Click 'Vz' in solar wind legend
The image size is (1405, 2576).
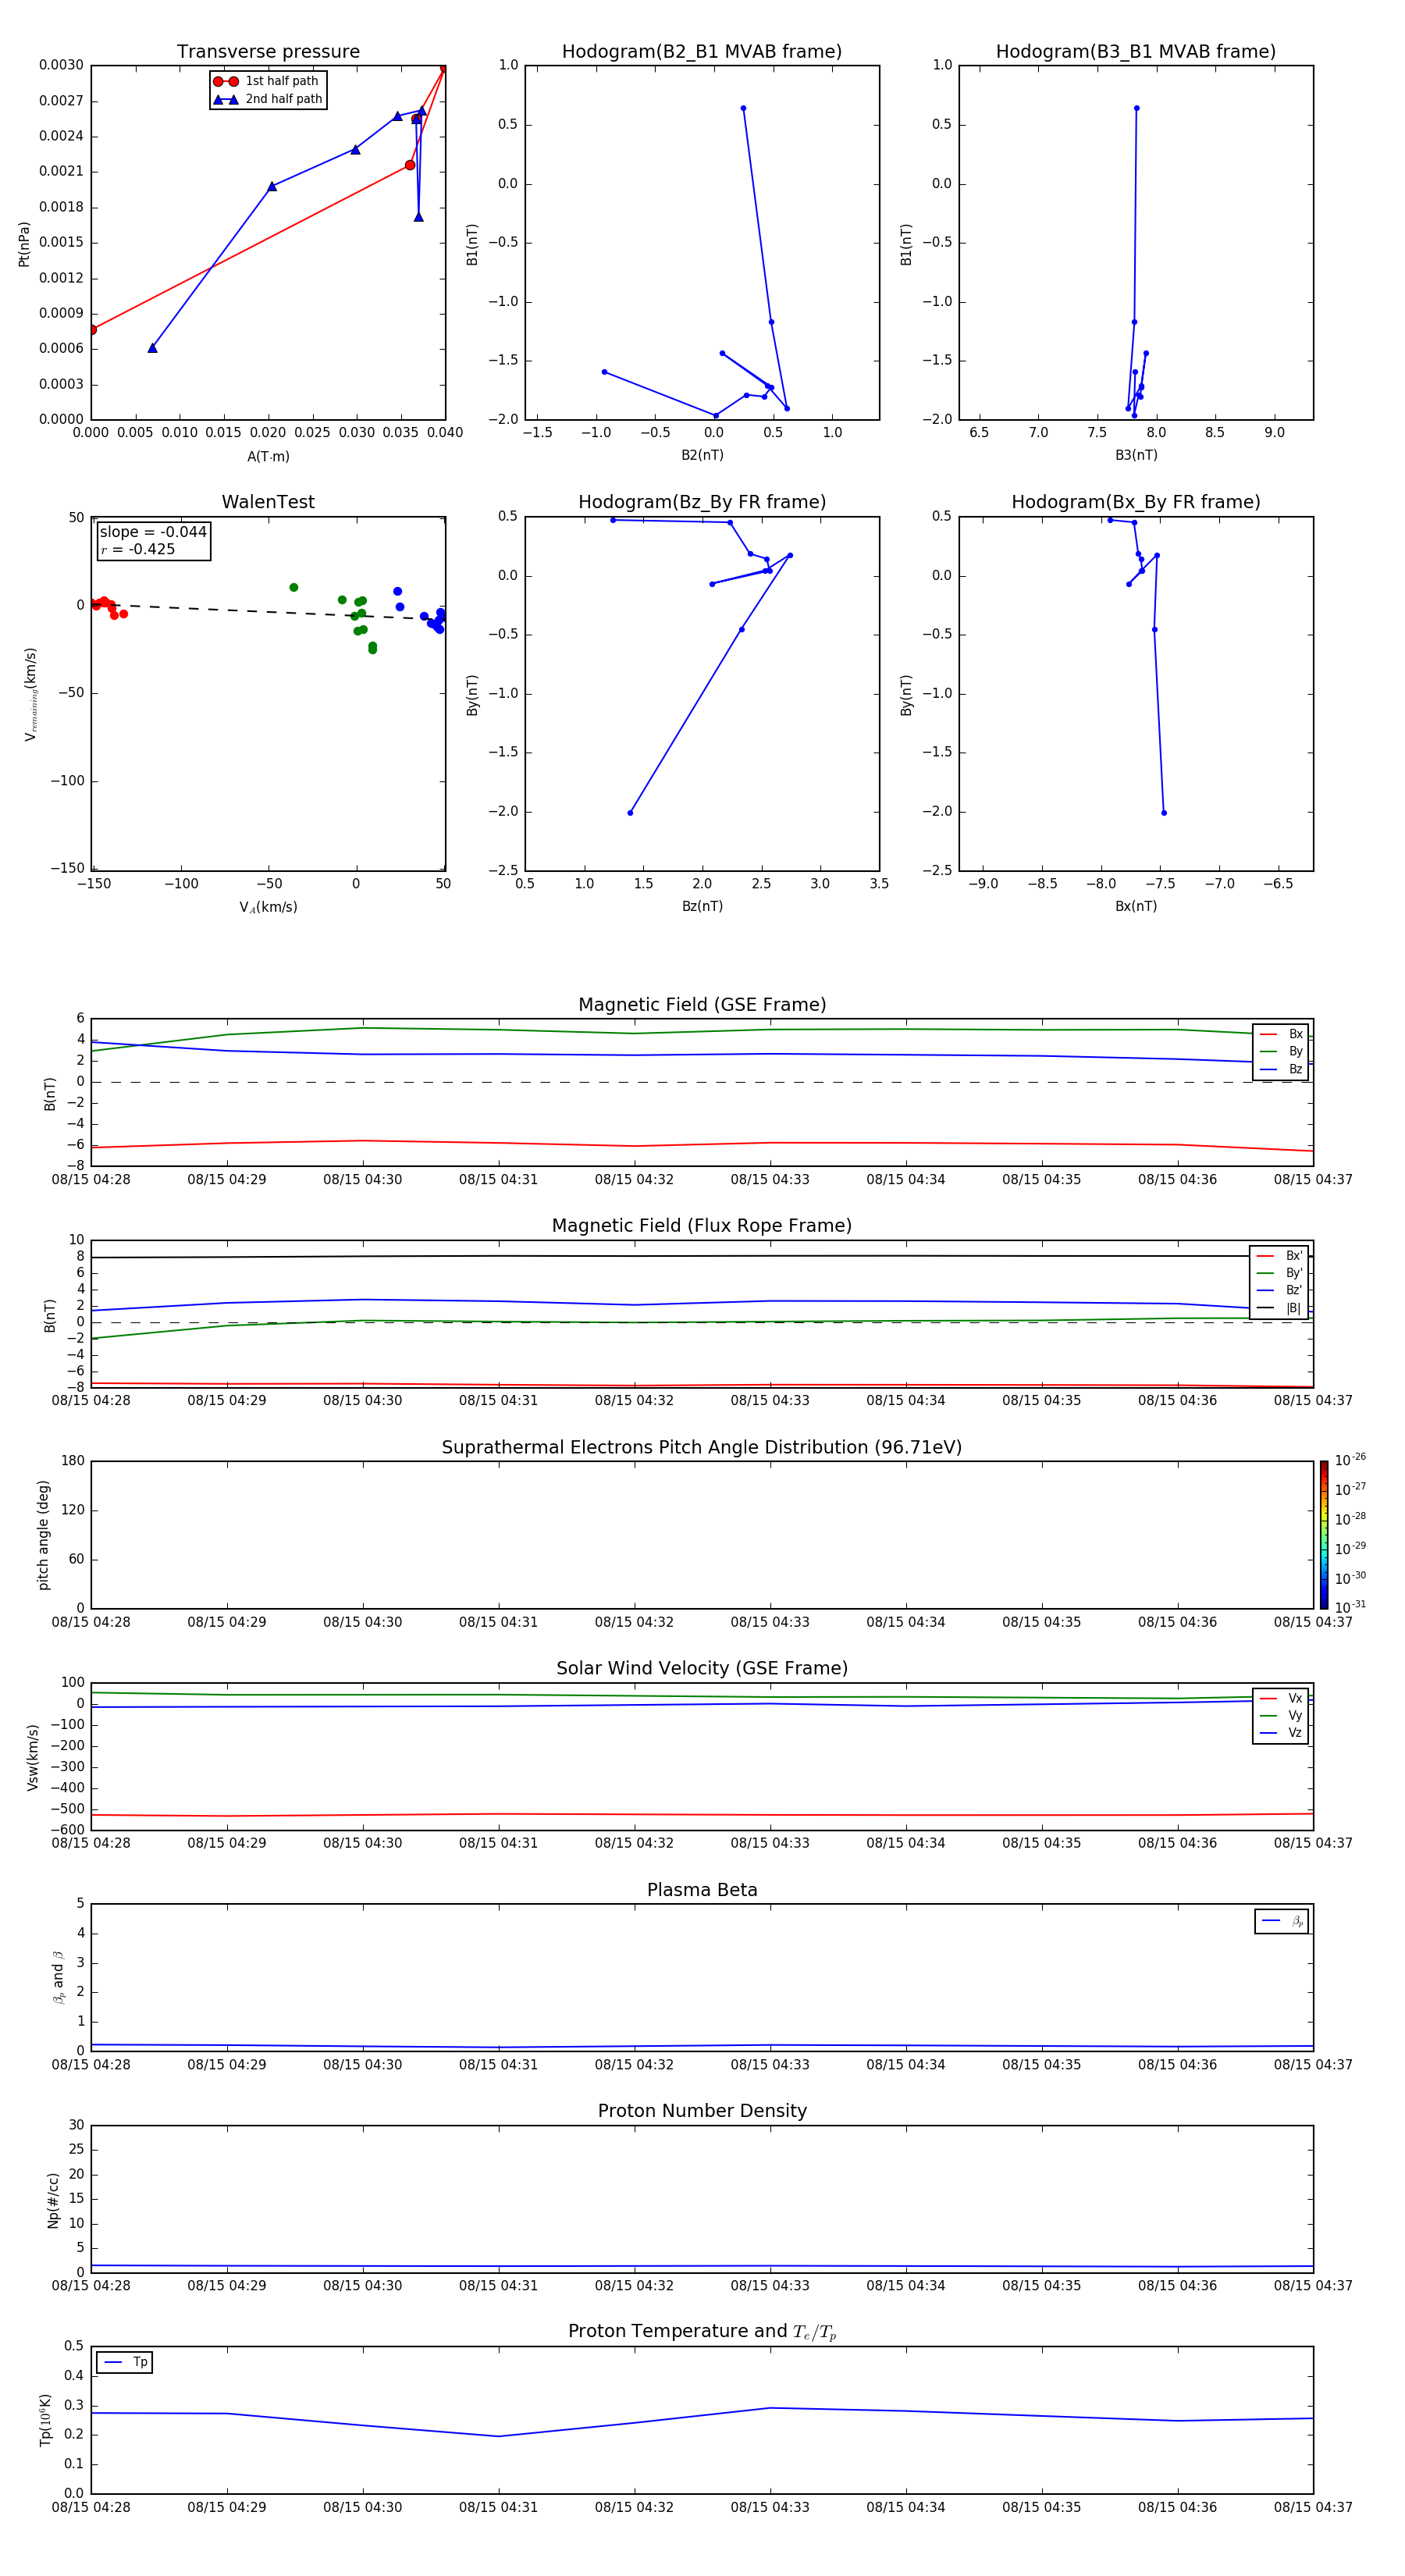pyautogui.click(x=1281, y=1733)
